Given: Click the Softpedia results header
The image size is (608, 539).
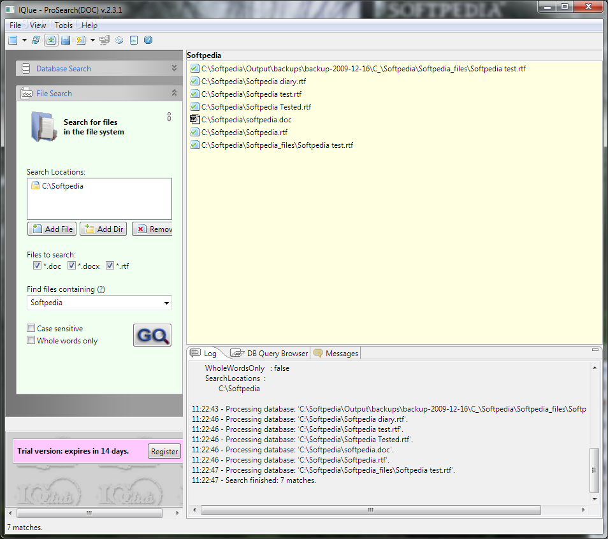Looking at the screenshot, I should coord(204,55).
